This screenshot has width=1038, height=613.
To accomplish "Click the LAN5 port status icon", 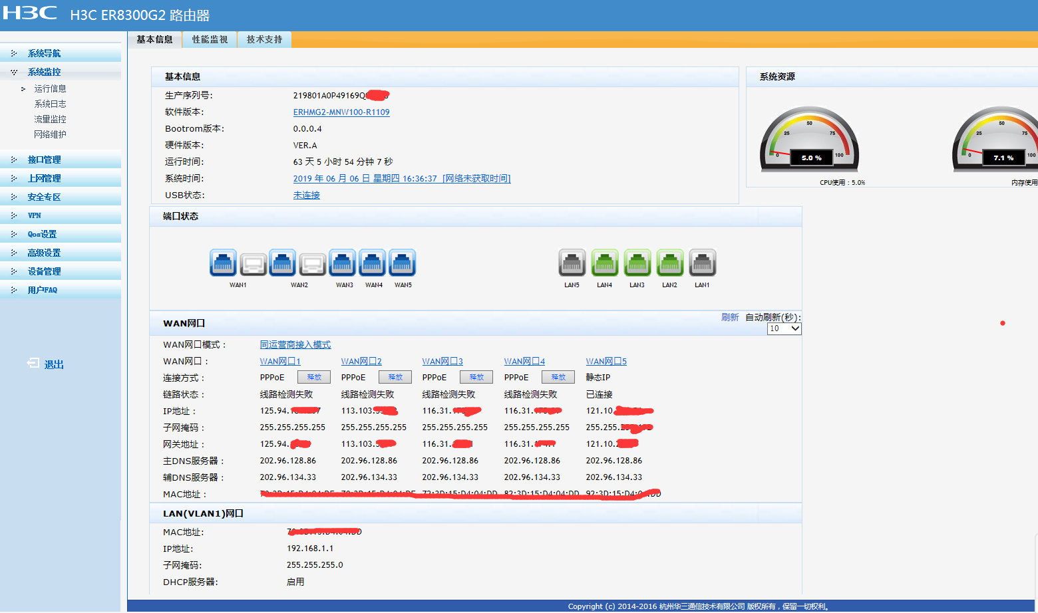I will pos(572,263).
